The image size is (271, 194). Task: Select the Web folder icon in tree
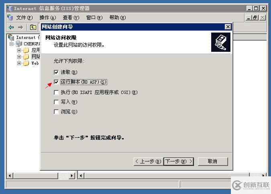pos(26,63)
